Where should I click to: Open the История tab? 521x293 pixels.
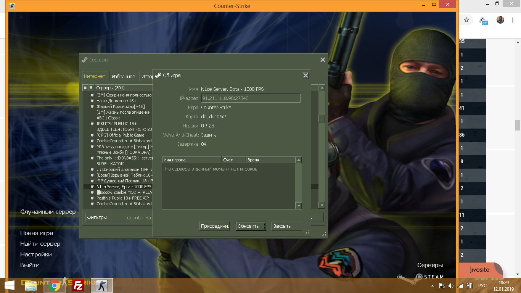pos(146,77)
